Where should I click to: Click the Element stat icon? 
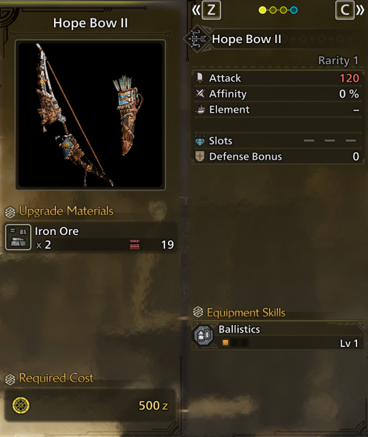pos(200,109)
